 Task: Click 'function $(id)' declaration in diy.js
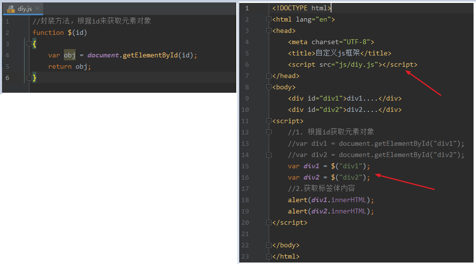coord(60,32)
